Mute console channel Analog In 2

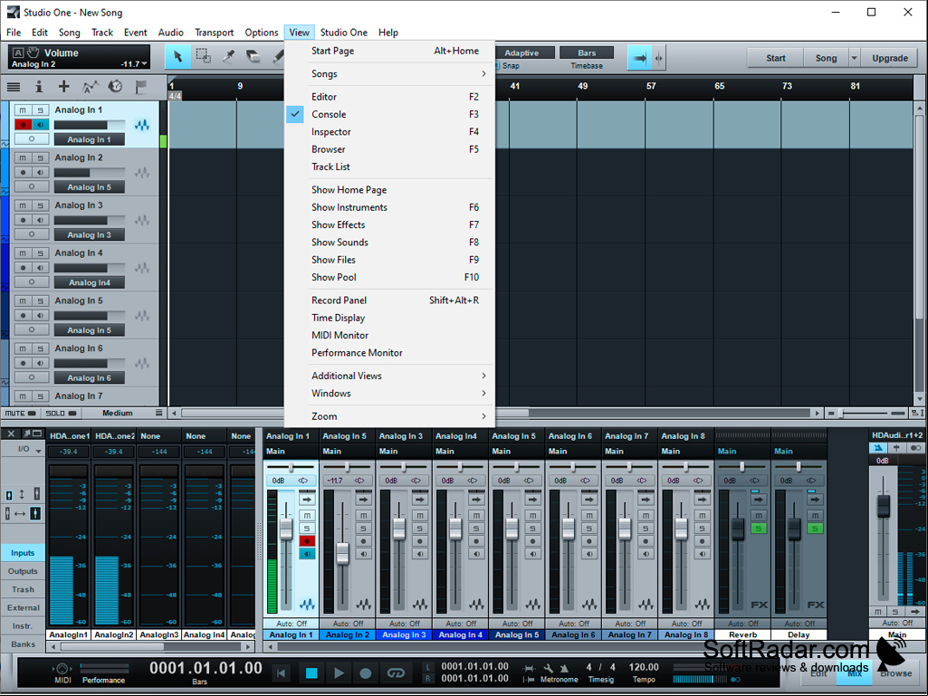click(x=363, y=516)
